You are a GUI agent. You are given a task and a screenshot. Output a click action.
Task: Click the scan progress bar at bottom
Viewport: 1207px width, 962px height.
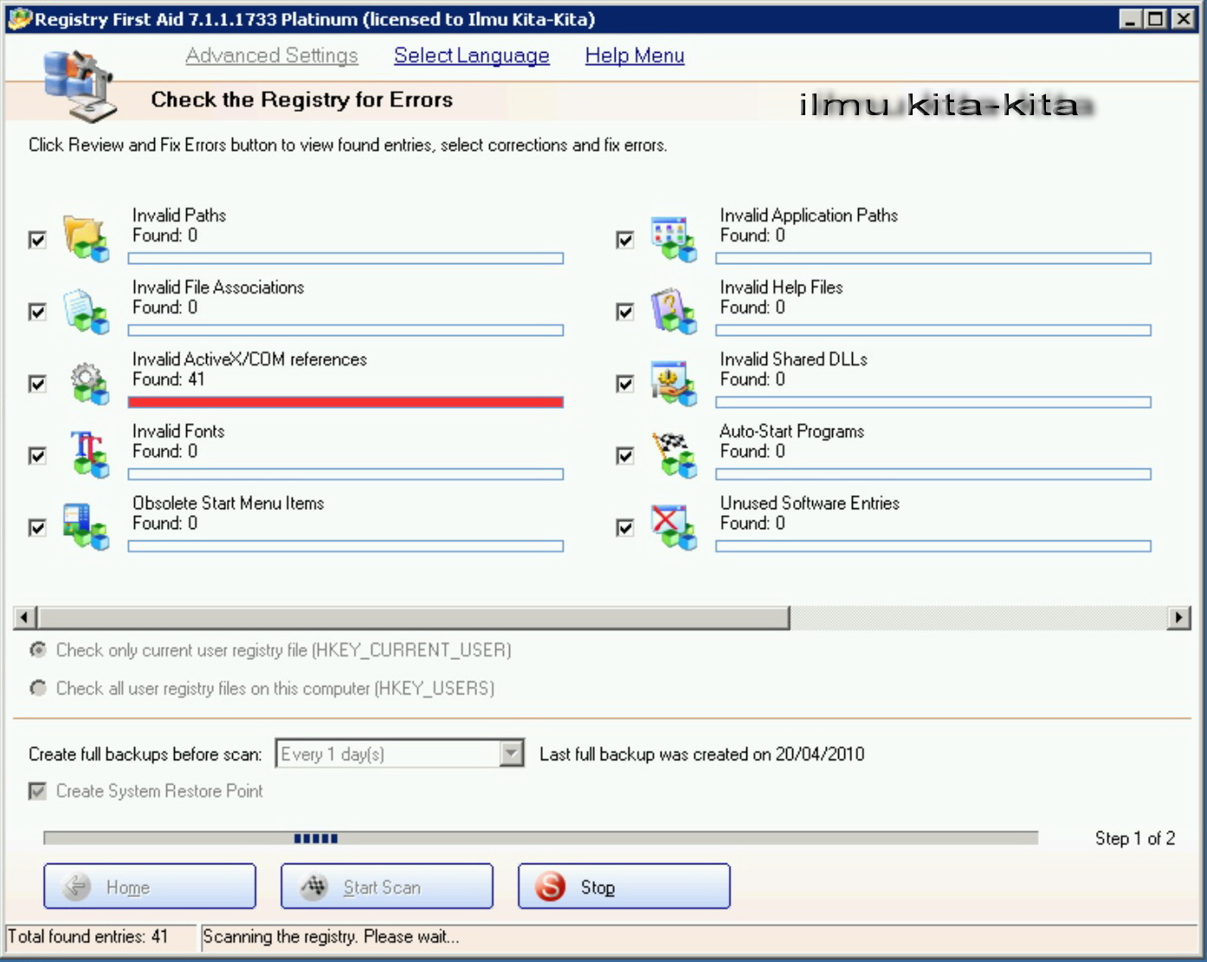tap(541, 838)
